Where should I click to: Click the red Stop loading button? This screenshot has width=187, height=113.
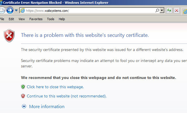pos(177,10)
